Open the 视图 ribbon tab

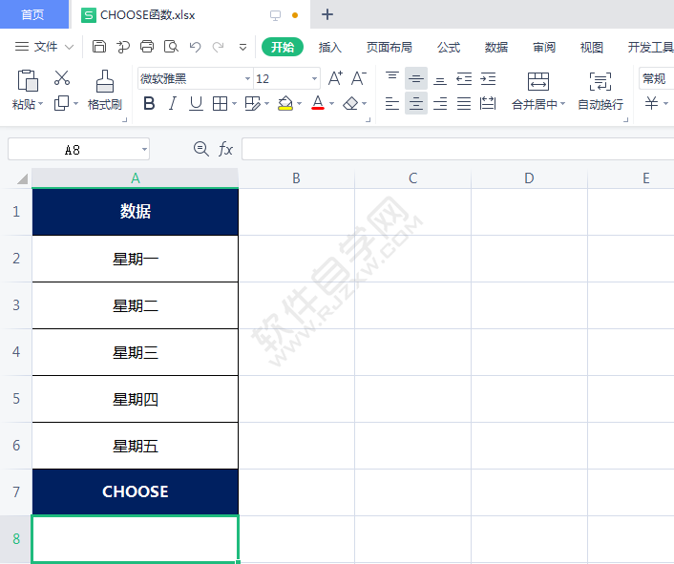coord(592,47)
